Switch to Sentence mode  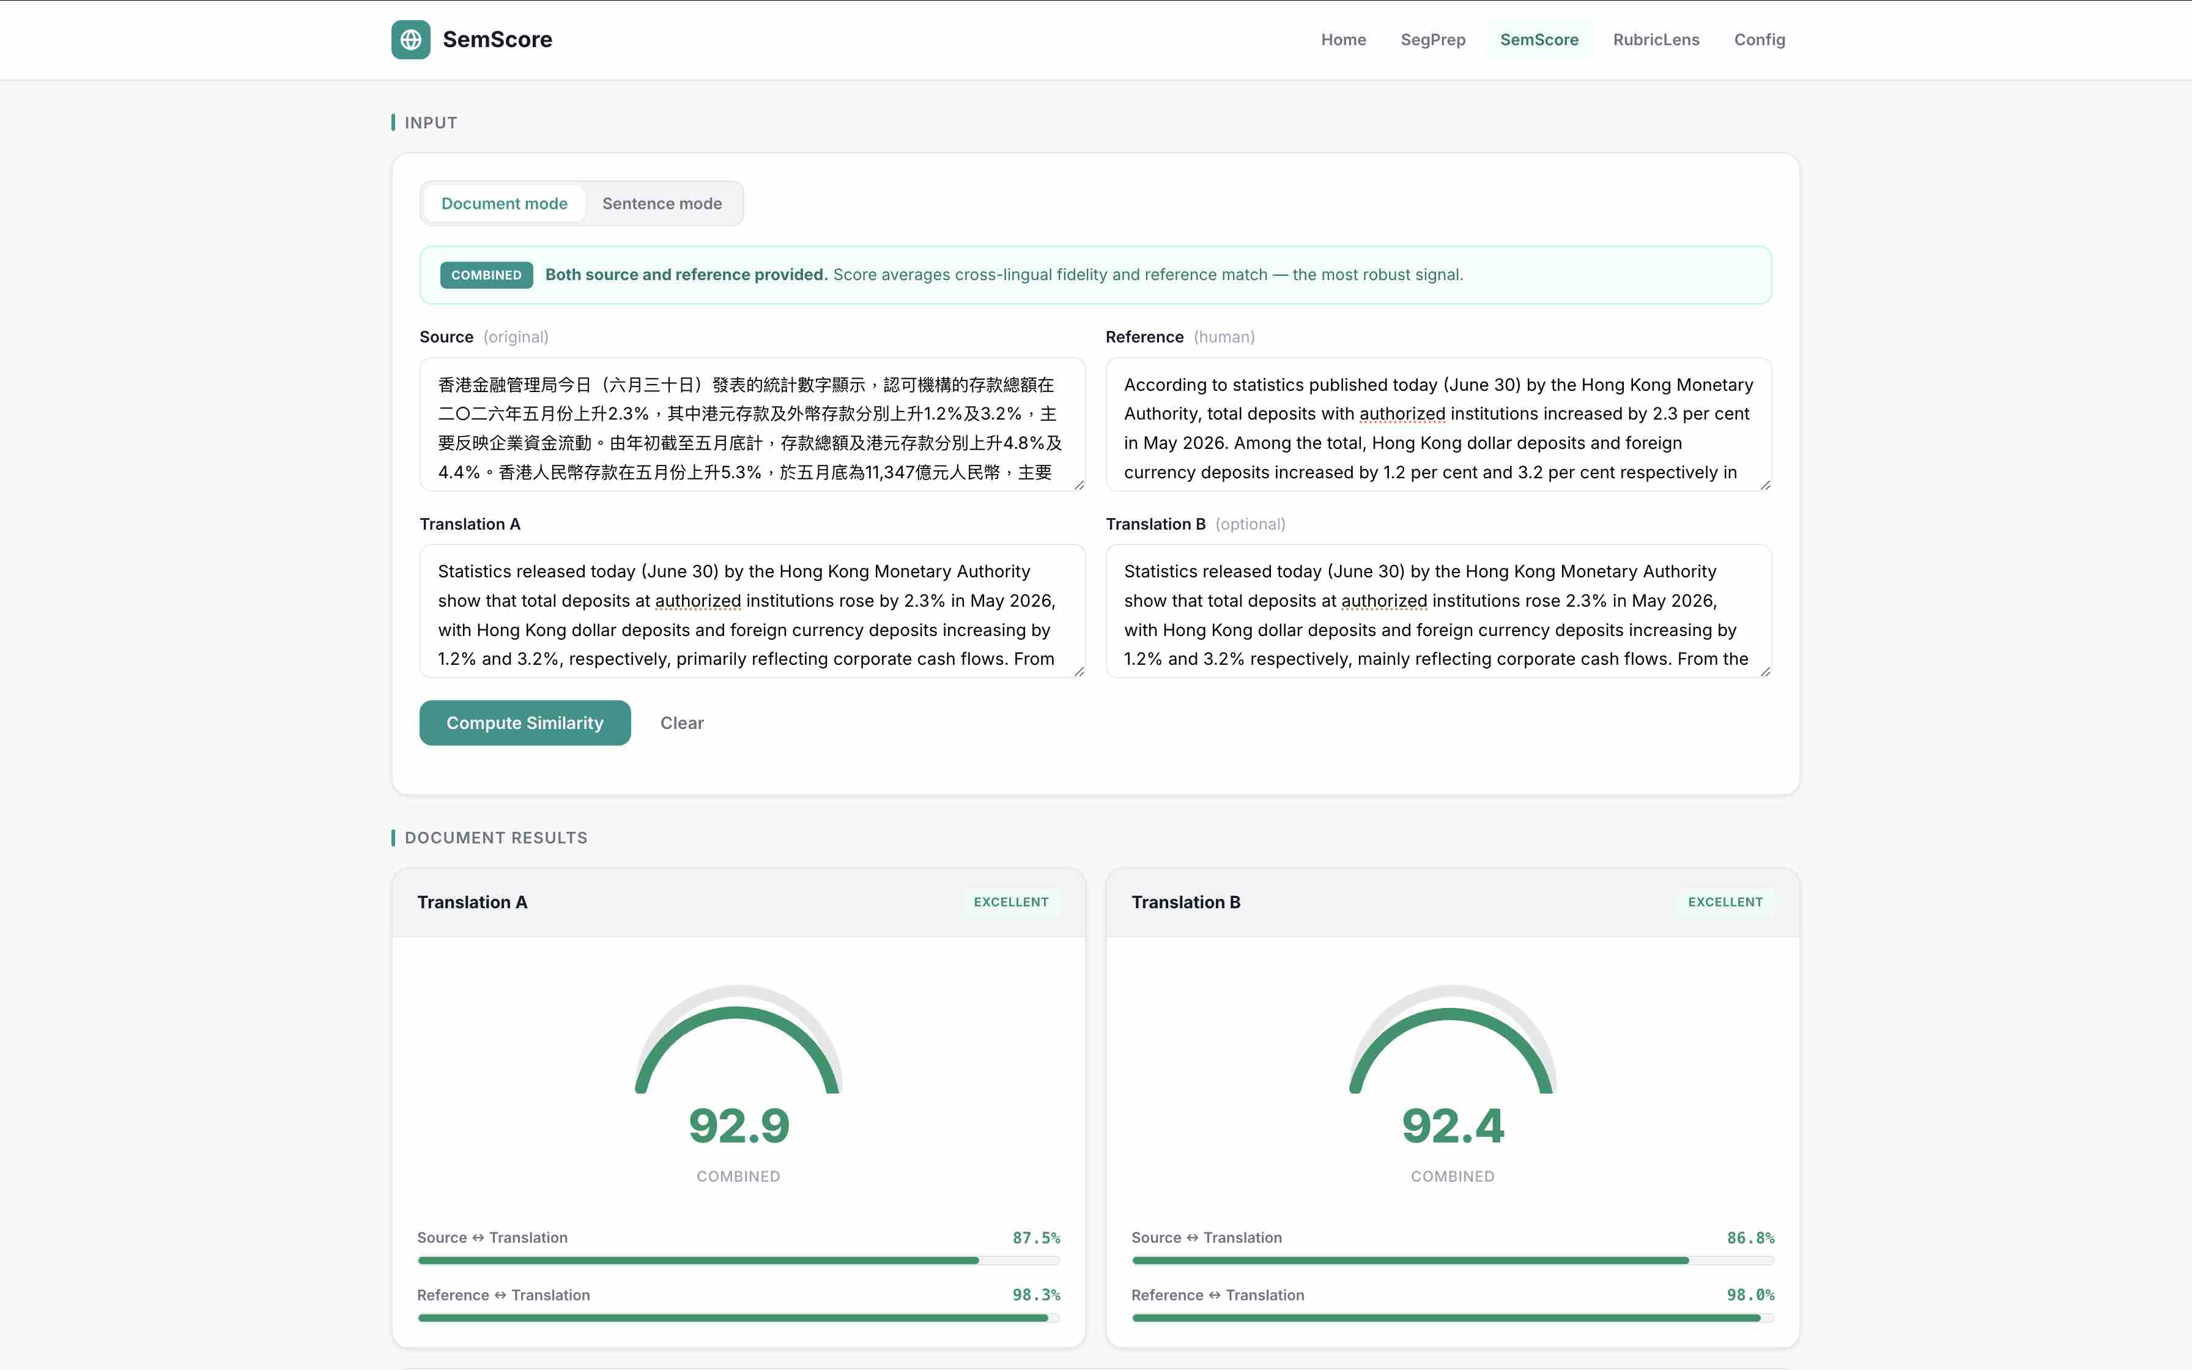click(x=662, y=204)
